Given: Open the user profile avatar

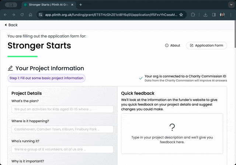Looking at the screenshot, I should [x=222, y=15].
